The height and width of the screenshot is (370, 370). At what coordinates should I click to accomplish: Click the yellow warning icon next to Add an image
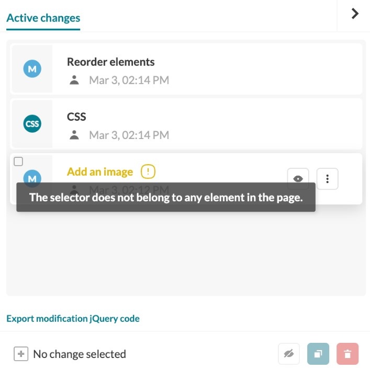coord(148,171)
